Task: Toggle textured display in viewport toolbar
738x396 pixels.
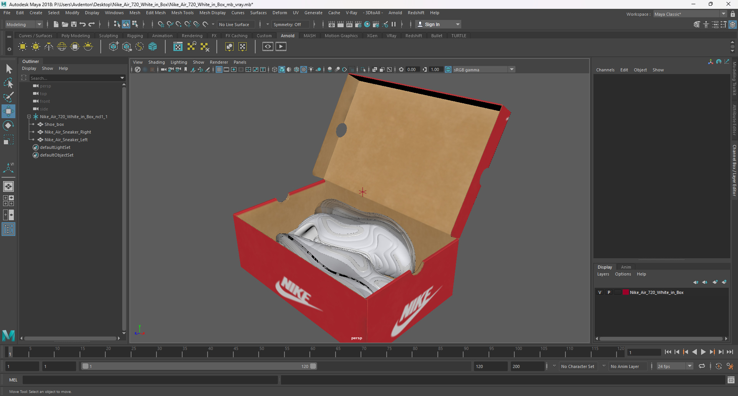Action: tap(304, 69)
